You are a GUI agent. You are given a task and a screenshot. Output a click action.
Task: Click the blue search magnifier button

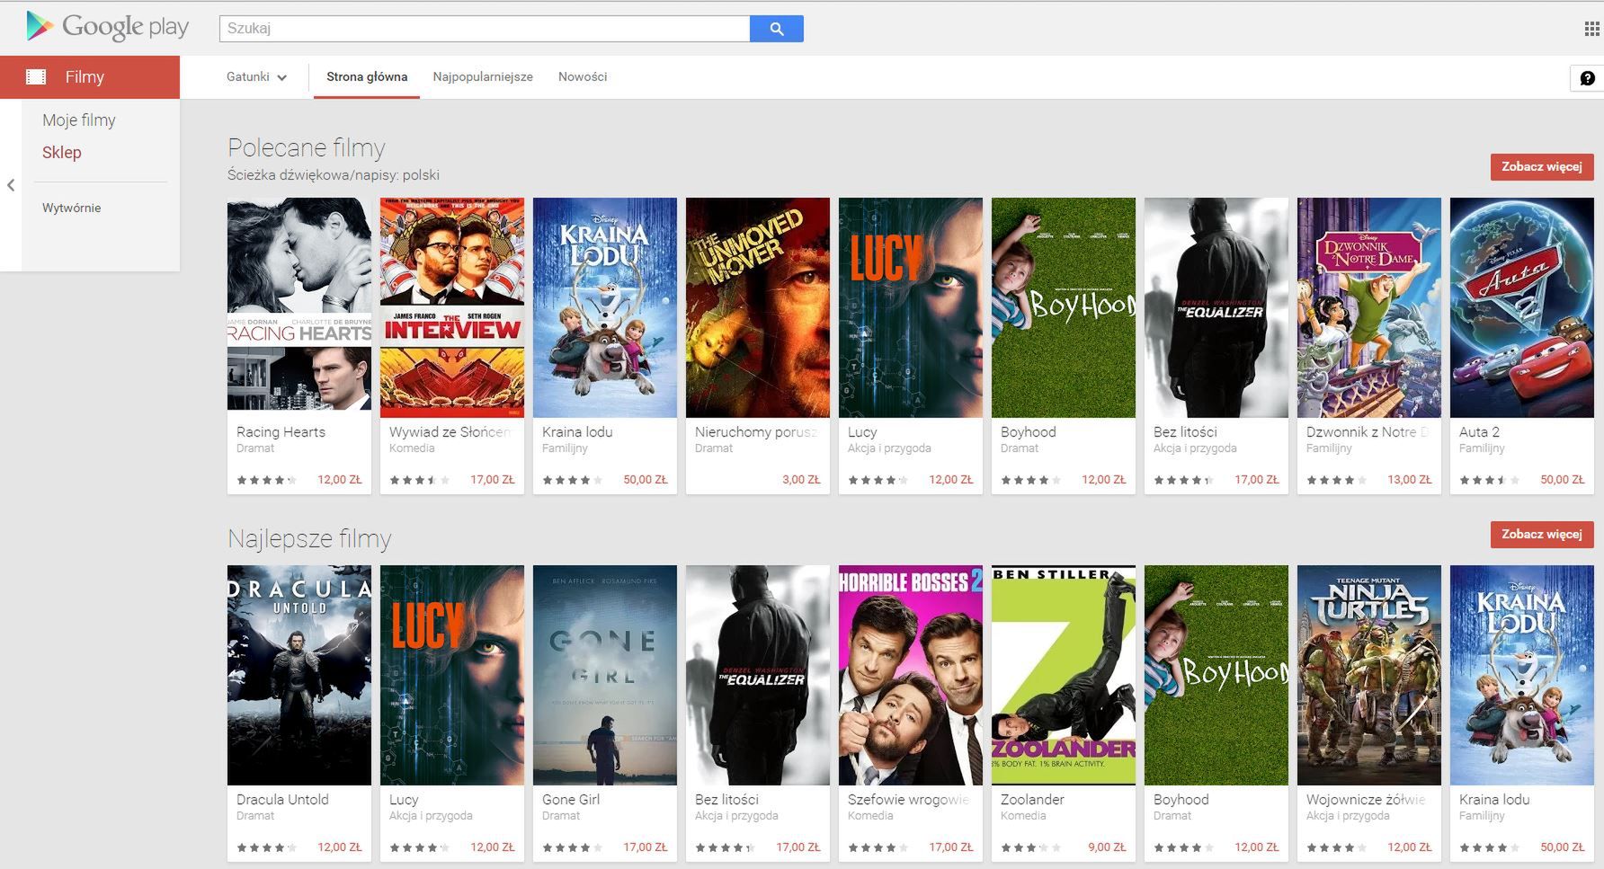coord(777,29)
